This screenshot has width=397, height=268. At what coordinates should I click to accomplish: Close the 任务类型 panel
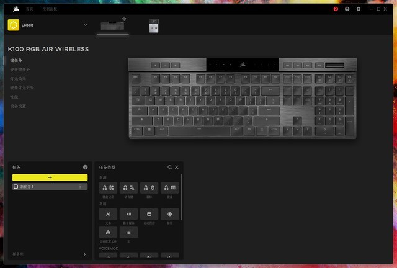point(177,167)
